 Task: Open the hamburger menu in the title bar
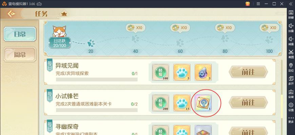click(258, 4)
